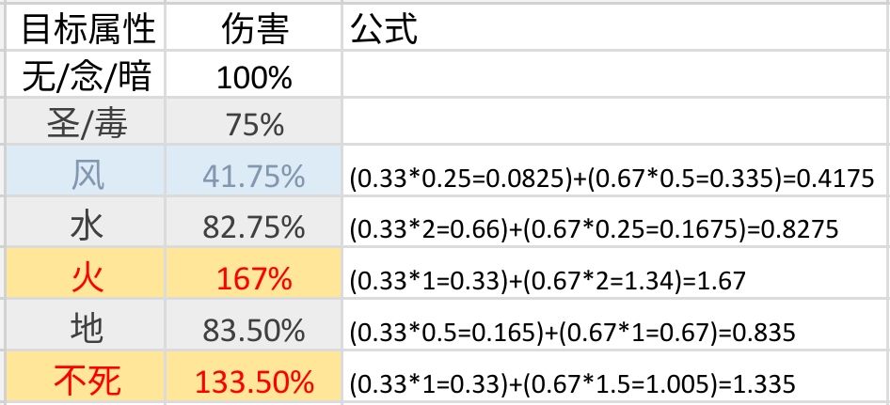Screen dimensions: 890x405
Task: Select the red 不死 attribute cell
Action: point(87,380)
